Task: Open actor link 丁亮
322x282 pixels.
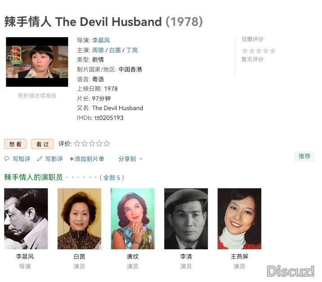Action: point(132,50)
